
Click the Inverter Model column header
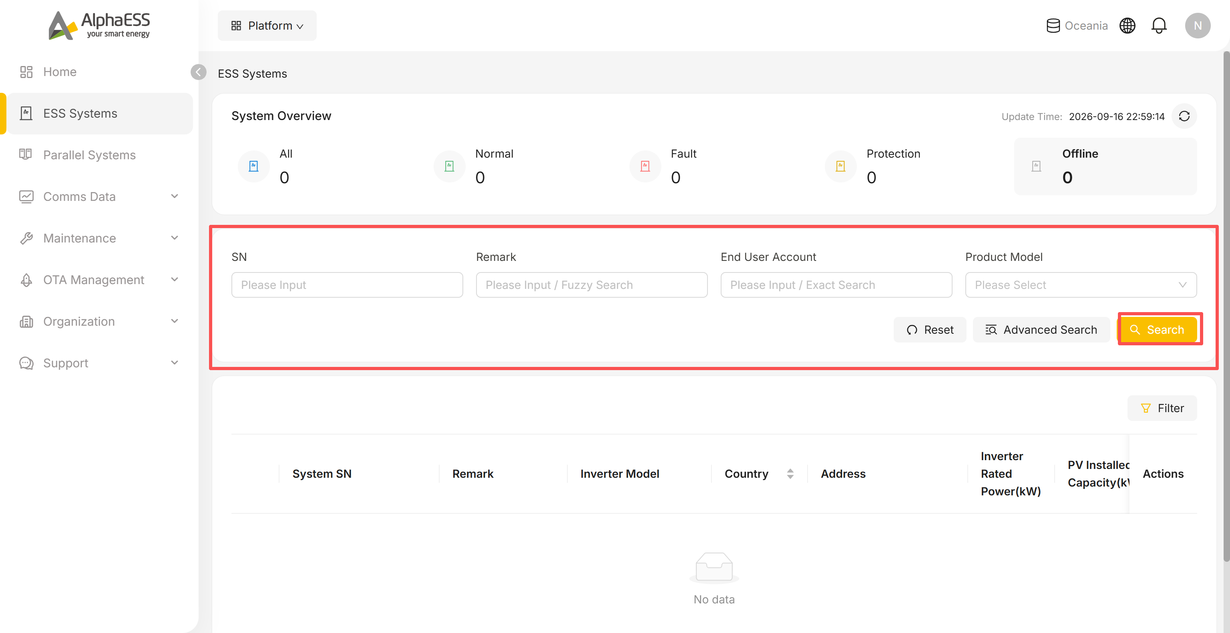619,474
